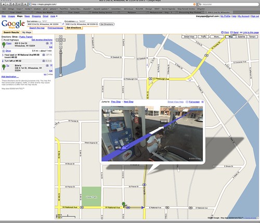Open the bookmarks book icon in bookmarks bar
260x223 pixels.
coord(4,9)
